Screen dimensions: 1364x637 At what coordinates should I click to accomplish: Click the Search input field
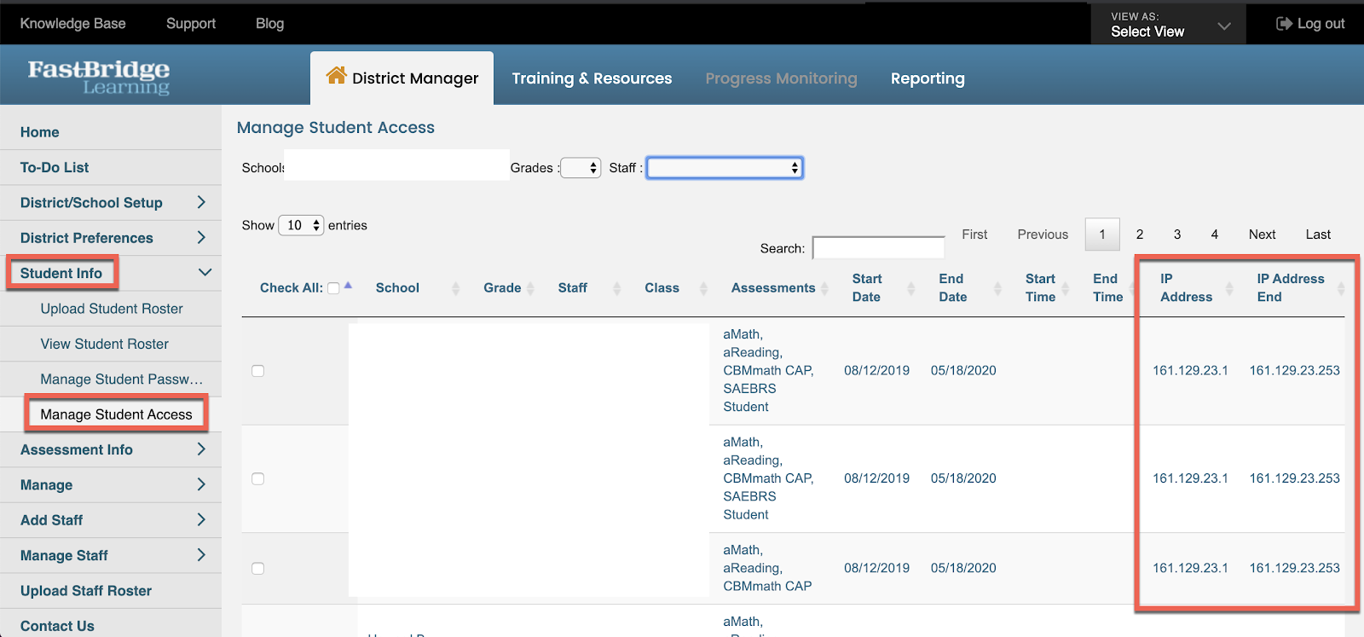click(x=878, y=248)
